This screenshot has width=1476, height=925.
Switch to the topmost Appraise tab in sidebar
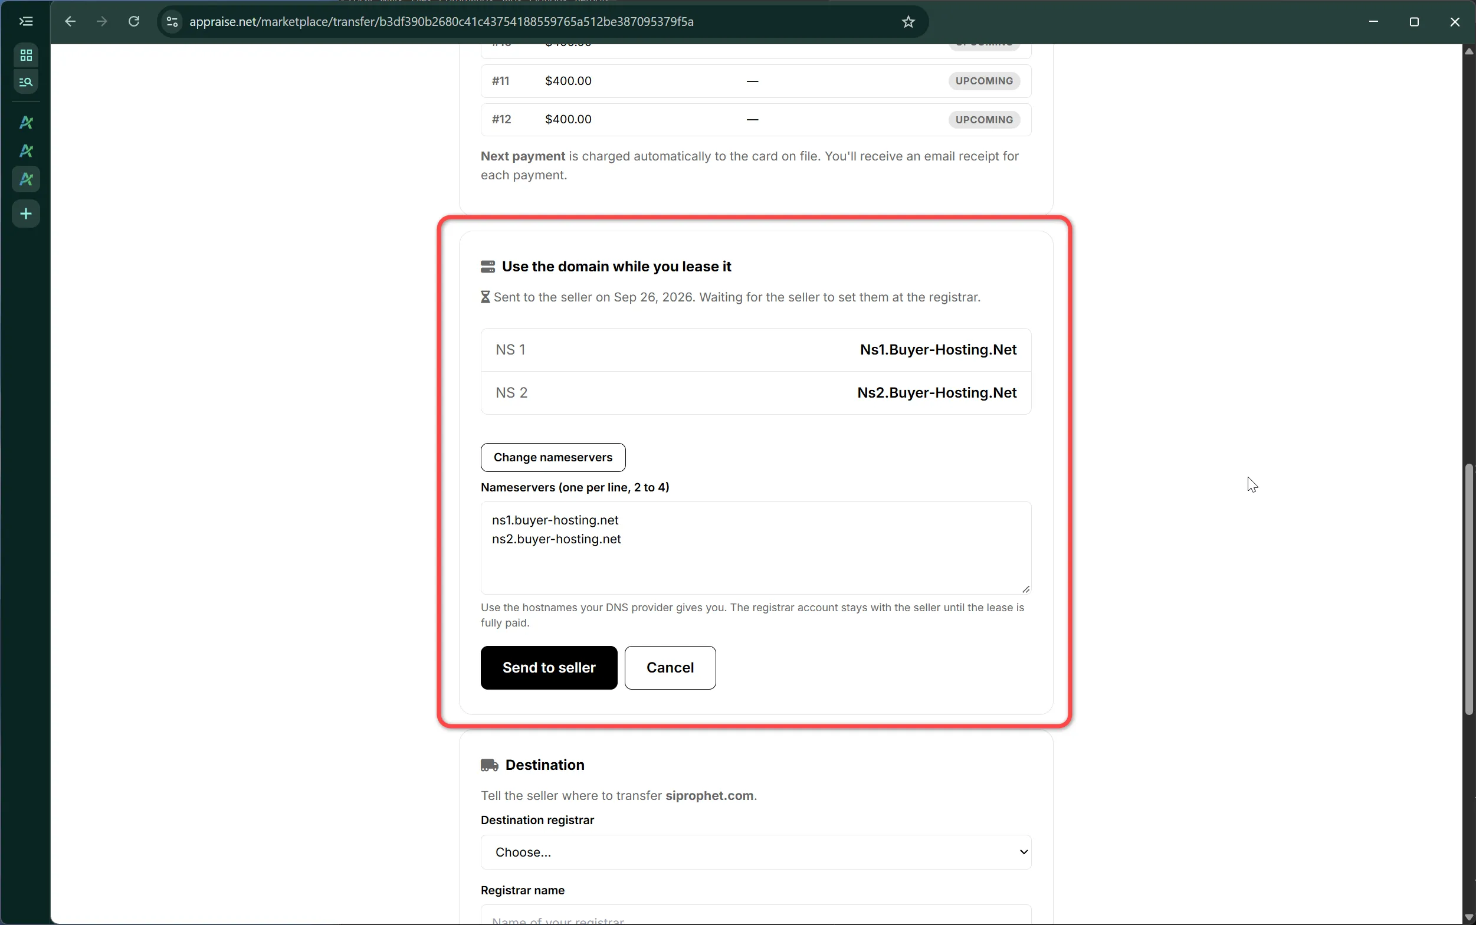(x=26, y=122)
